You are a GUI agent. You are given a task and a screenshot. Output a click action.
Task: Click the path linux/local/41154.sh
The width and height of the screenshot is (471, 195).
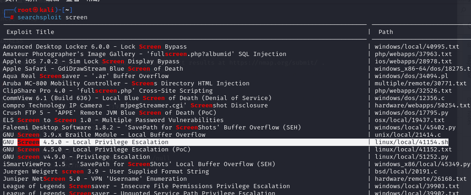[411, 142]
